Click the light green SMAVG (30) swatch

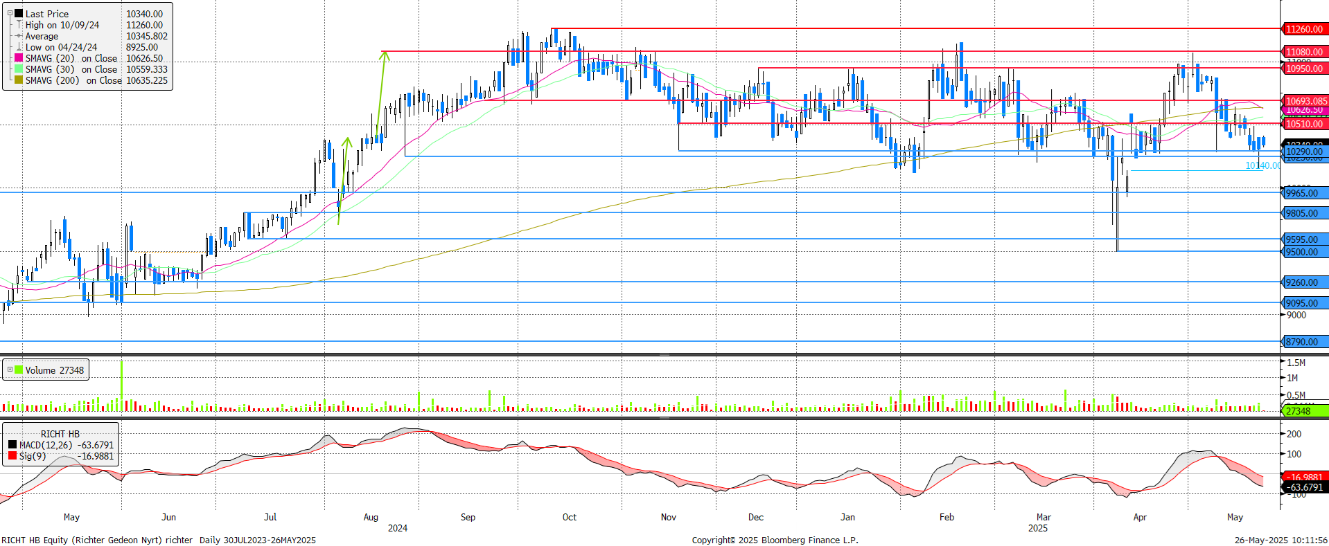coord(19,69)
